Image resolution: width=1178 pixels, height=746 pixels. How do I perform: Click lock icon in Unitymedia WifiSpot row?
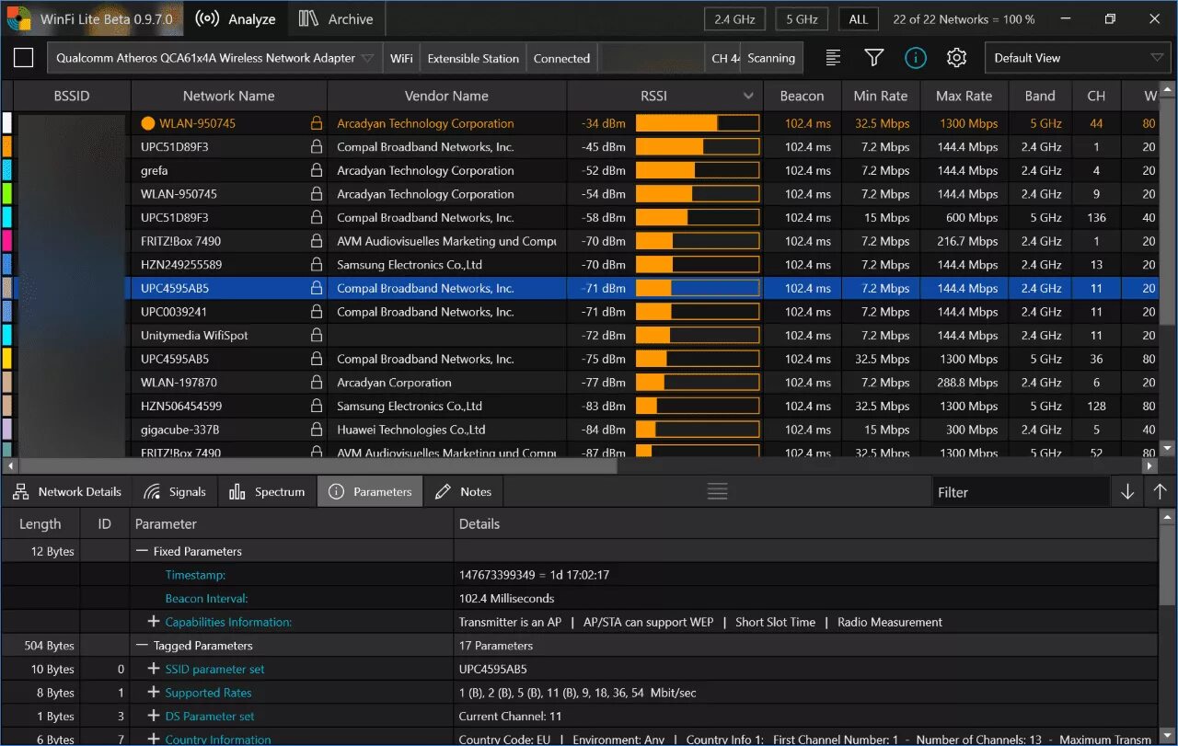click(x=316, y=336)
